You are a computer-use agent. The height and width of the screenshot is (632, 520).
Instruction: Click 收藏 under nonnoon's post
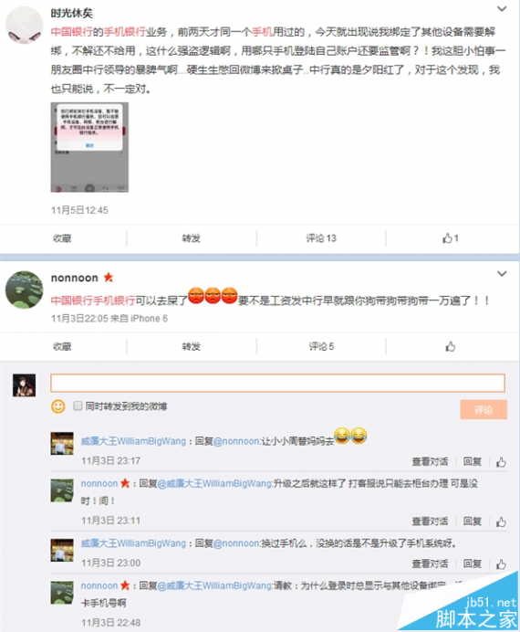[62, 346]
